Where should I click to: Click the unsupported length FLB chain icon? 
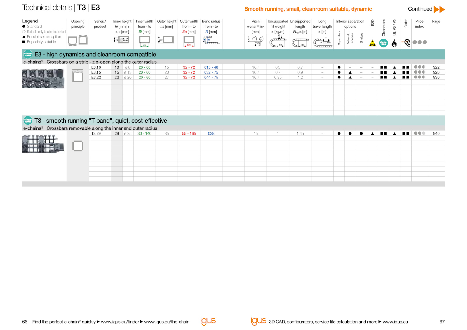coord(300,43)
